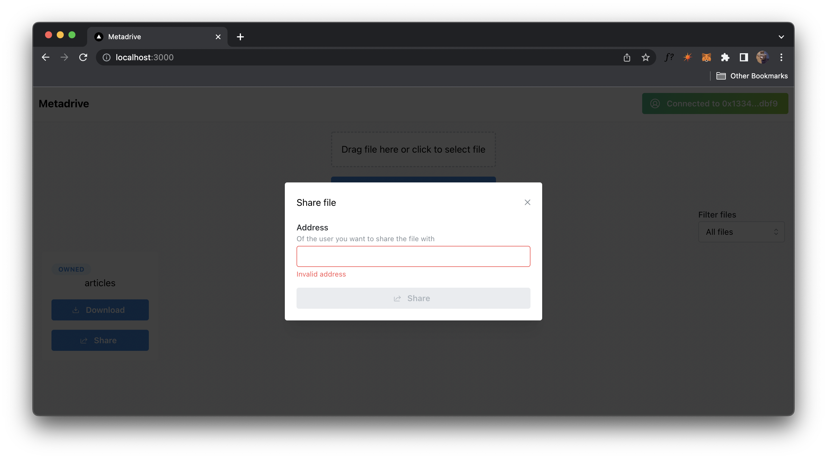Open the MetaMask fox extension
Image resolution: width=827 pixels, height=459 pixels.
(706, 58)
